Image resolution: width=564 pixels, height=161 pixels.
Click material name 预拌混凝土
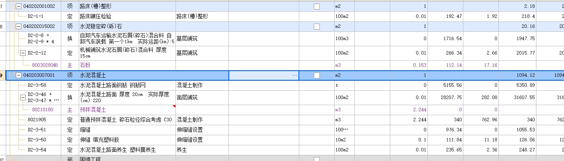(93, 110)
